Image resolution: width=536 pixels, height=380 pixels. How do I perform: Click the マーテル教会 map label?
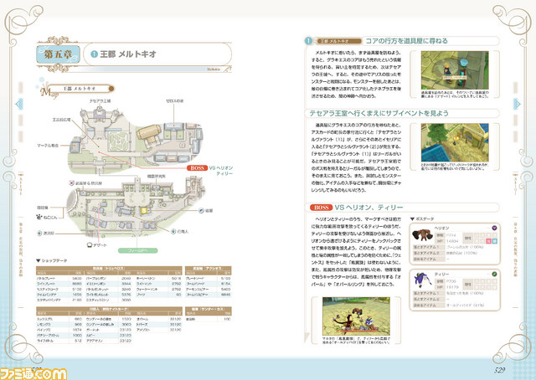pos(48,146)
